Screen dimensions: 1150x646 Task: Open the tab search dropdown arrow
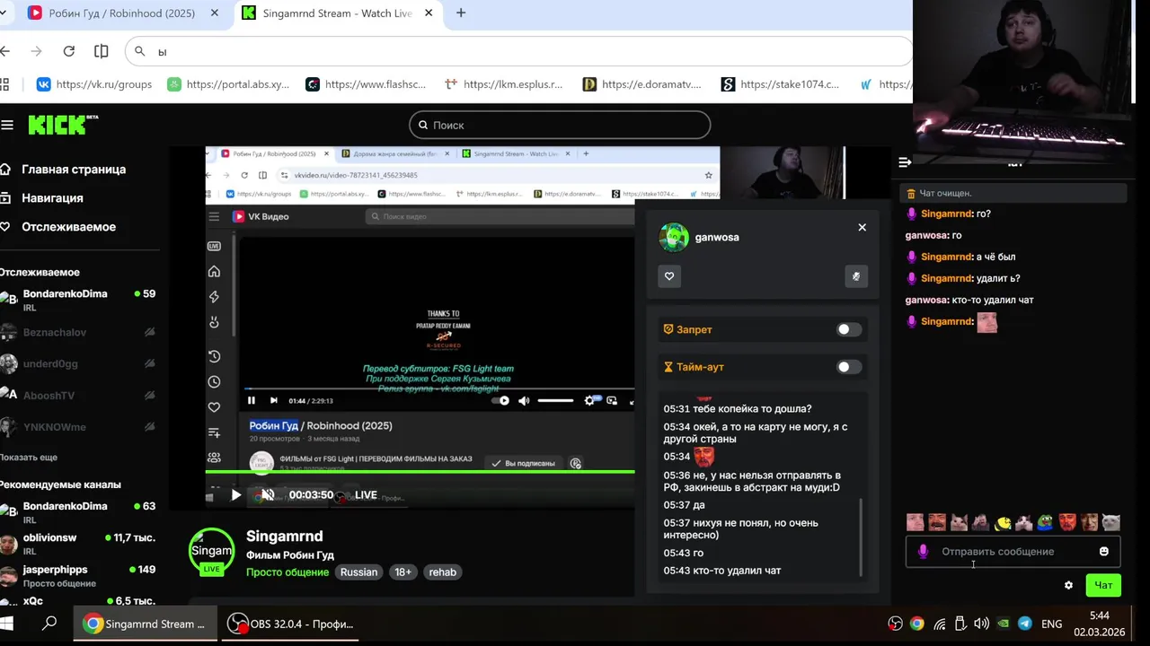tap(4, 13)
